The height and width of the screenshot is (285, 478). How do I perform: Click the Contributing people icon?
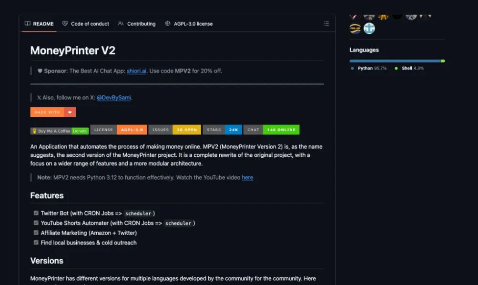[121, 23]
